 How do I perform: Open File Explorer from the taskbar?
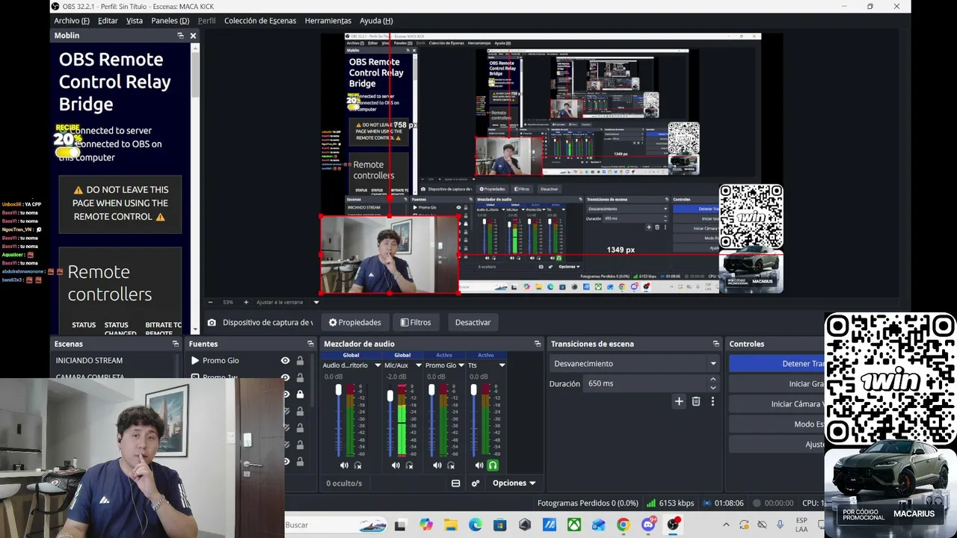click(x=450, y=525)
